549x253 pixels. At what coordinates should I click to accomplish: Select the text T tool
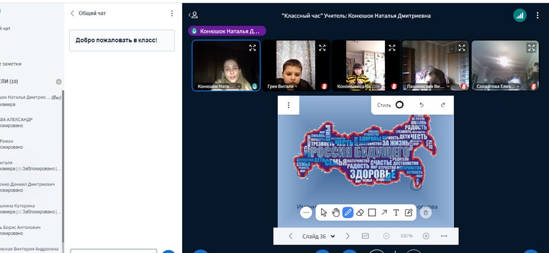coord(396,212)
